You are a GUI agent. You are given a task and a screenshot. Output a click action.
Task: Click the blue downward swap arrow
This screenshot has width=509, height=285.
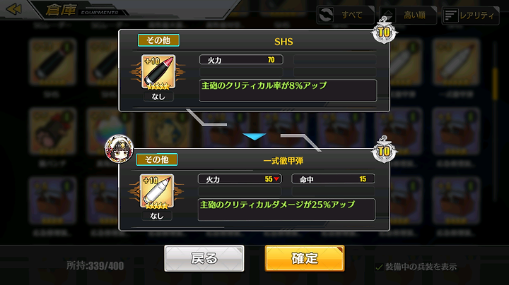pos(255,137)
